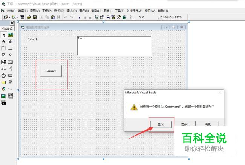This screenshot has height=165, width=245.
Task: Select the VScrollBar control in toolbox
Action: coord(11,69)
